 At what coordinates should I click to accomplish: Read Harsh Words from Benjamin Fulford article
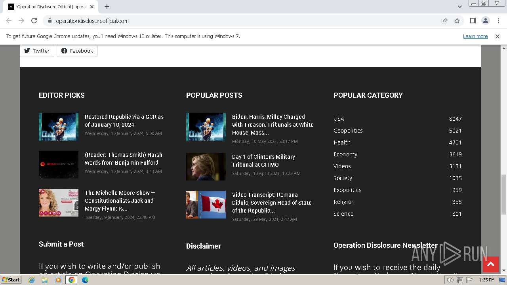(x=124, y=159)
